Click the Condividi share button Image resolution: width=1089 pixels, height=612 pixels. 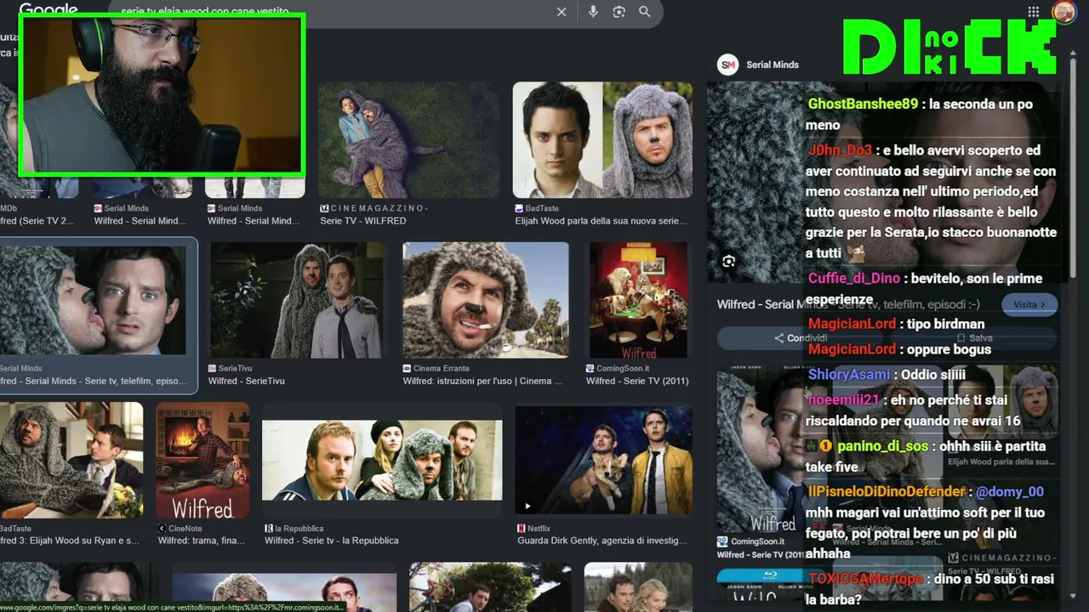pyautogui.click(x=801, y=338)
